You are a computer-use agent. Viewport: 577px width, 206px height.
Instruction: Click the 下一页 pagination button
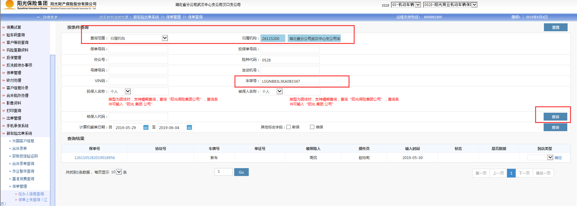524,173
